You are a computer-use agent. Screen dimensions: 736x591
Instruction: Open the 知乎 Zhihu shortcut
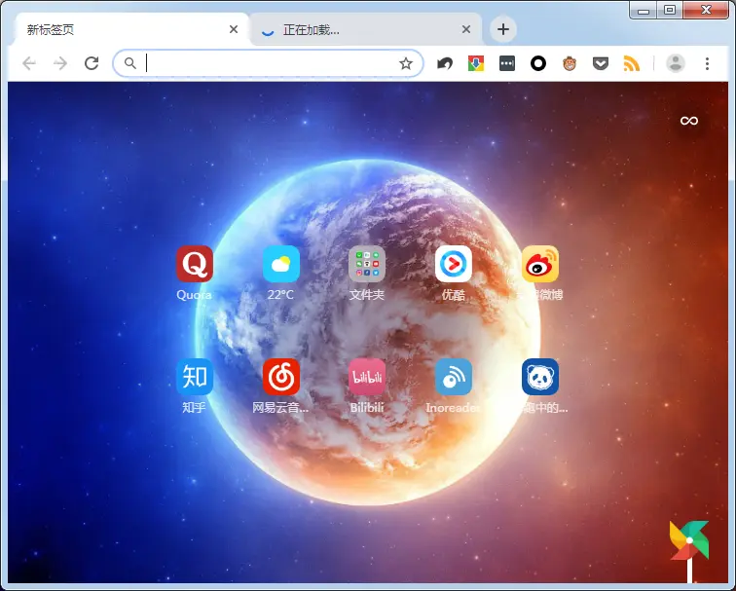coord(195,377)
